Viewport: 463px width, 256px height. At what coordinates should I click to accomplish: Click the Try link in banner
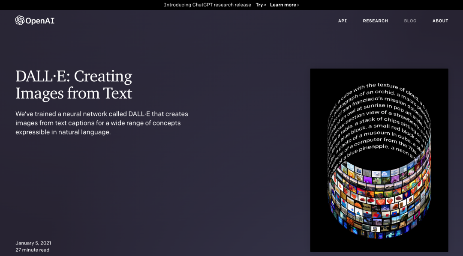click(x=261, y=5)
